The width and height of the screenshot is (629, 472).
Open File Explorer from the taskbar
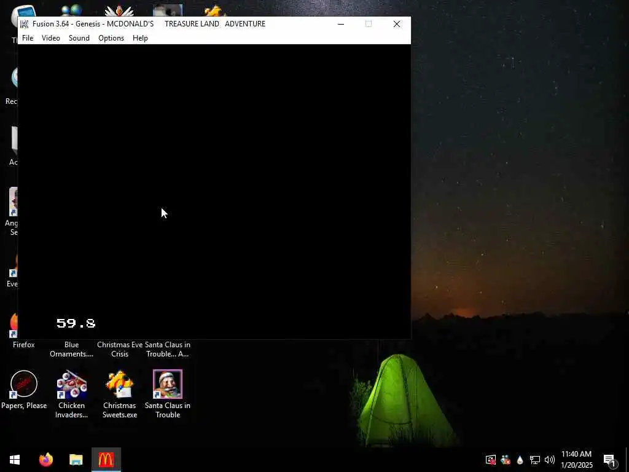point(76,460)
